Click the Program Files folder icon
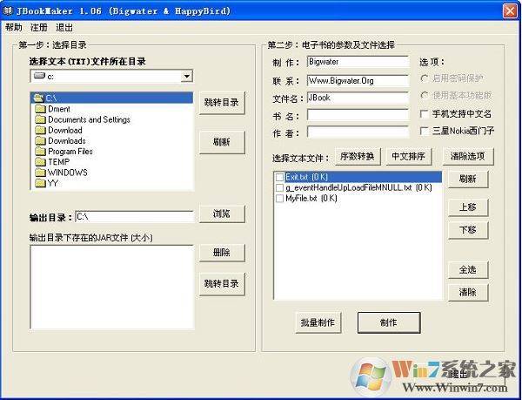Screen dimensions: 522x400 coord(40,152)
